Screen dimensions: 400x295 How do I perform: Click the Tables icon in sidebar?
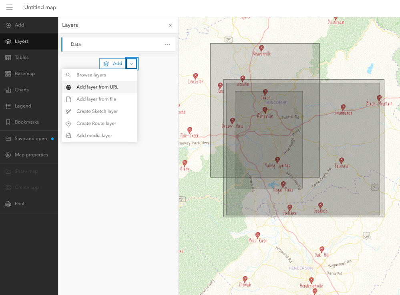[8, 58]
